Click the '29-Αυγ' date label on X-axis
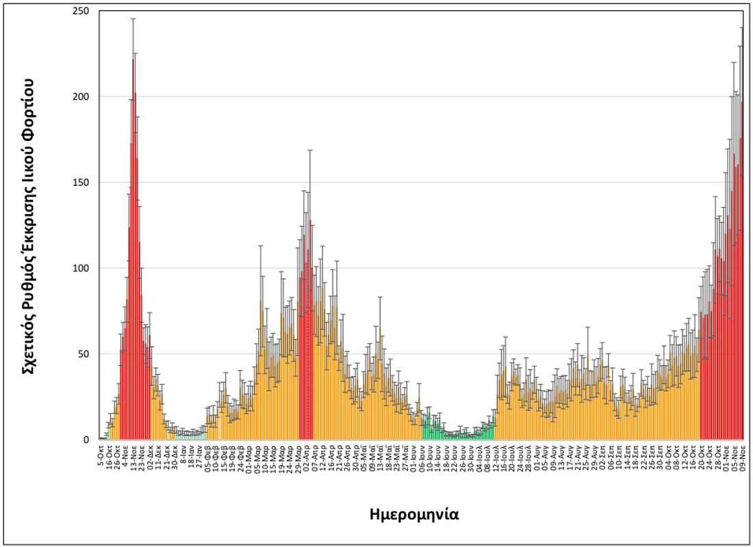Screen dimensions: 753x547 pos(594,457)
